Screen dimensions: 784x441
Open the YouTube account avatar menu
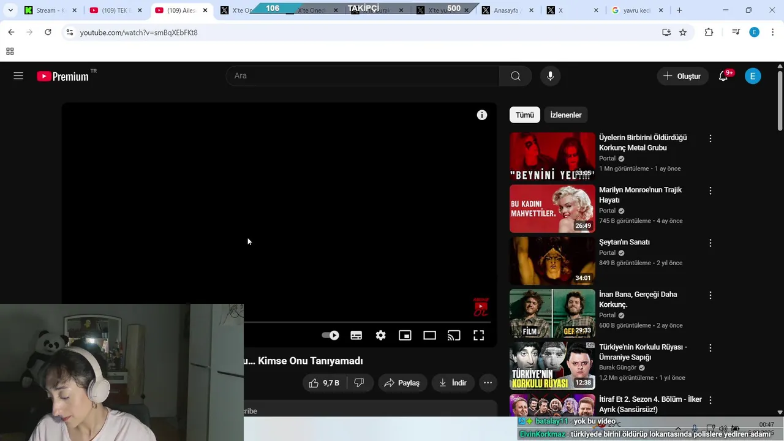pyautogui.click(x=753, y=76)
